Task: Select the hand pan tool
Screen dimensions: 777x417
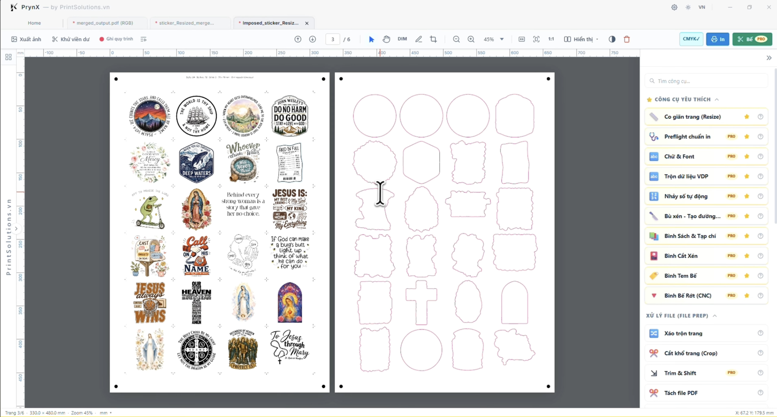Action: [386, 39]
